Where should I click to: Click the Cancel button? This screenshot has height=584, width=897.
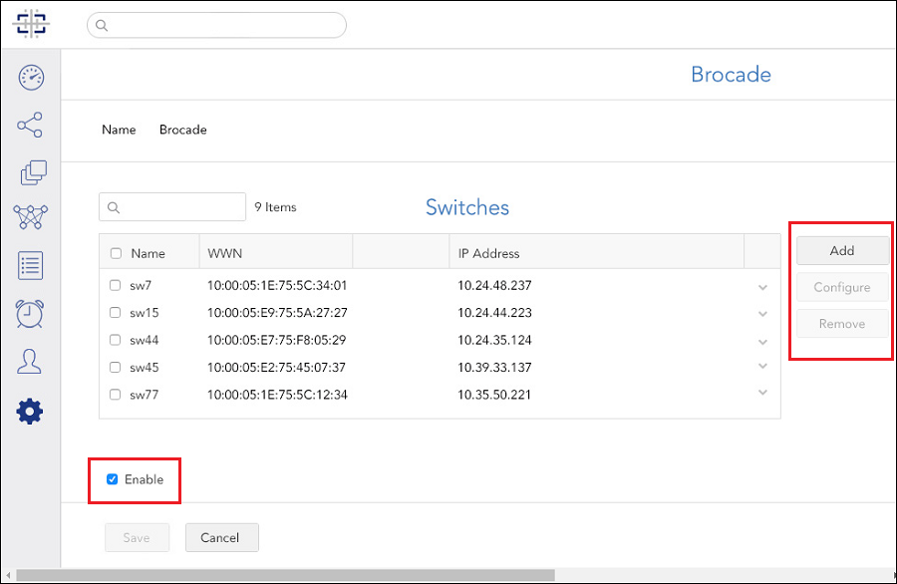[222, 538]
